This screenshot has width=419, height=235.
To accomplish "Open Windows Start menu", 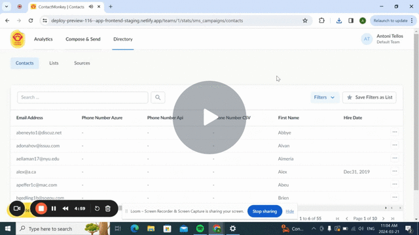I will [x=8, y=228].
